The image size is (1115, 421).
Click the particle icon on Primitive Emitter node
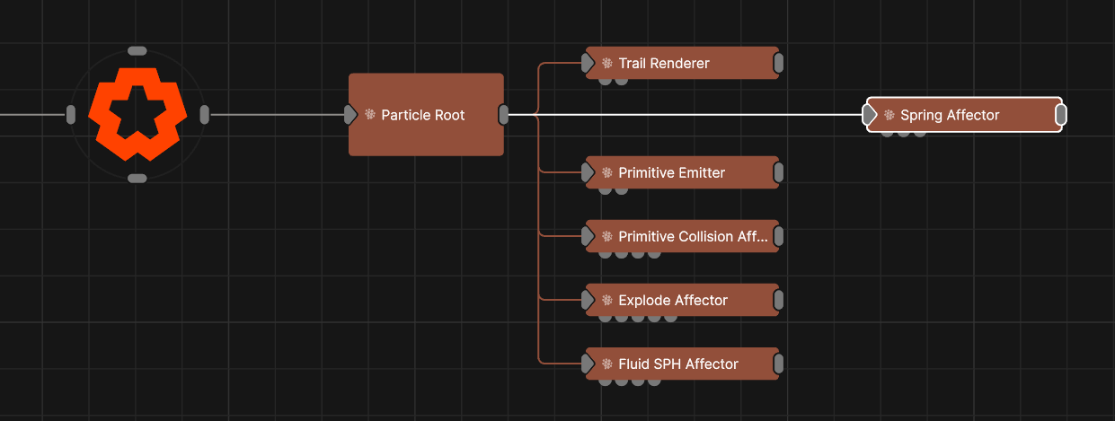[x=607, y=172]
